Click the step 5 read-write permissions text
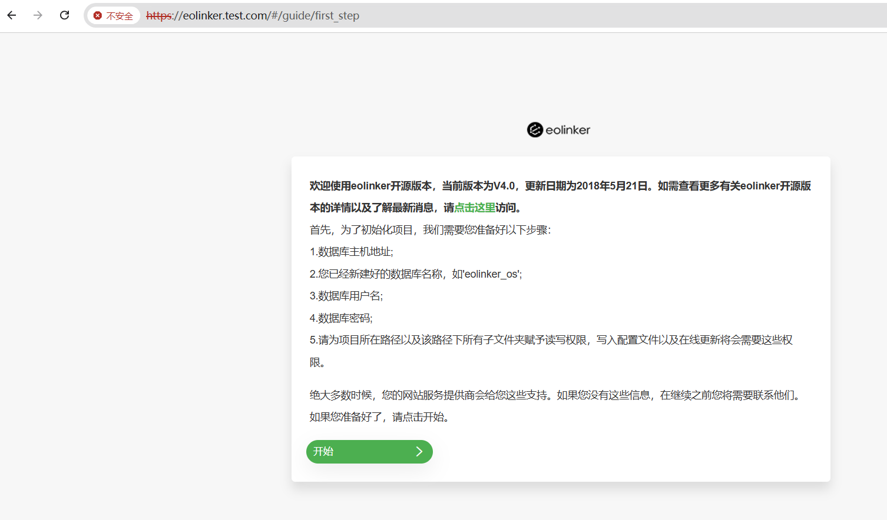Screen dimensions: 887x520 [551, 351]
